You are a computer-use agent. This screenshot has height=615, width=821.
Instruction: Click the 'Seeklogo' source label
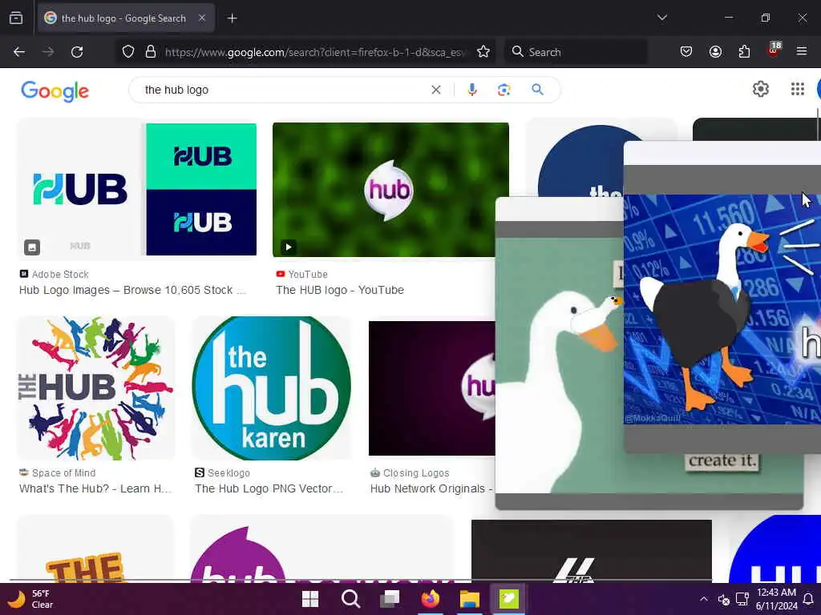[229, 473]
